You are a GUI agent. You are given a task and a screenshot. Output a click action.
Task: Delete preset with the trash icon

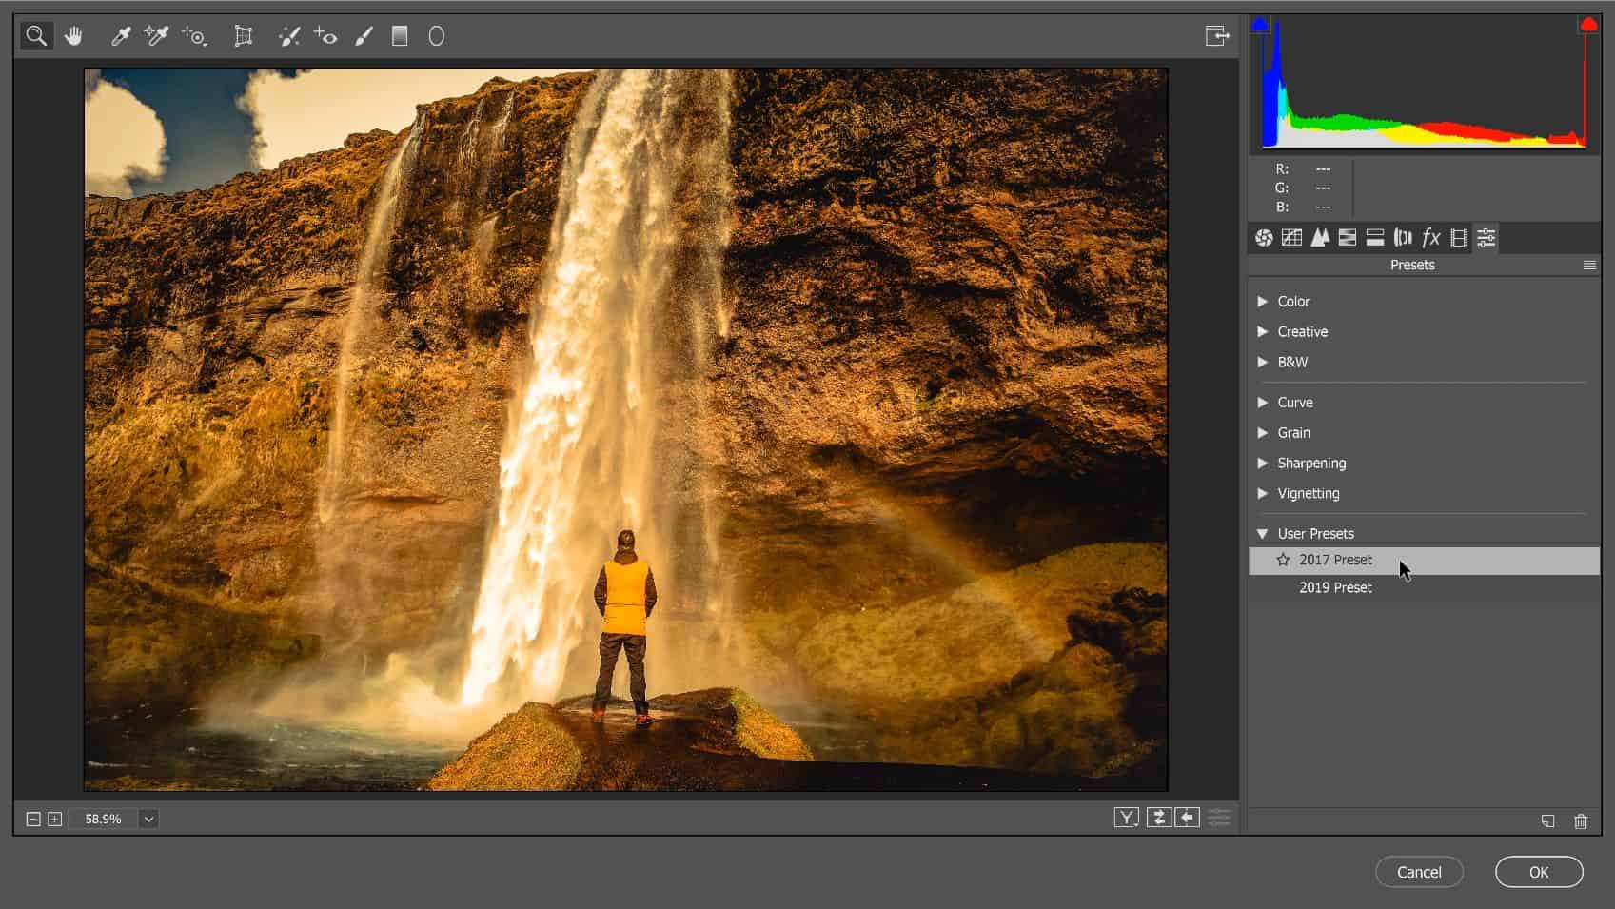point(1581,820)
